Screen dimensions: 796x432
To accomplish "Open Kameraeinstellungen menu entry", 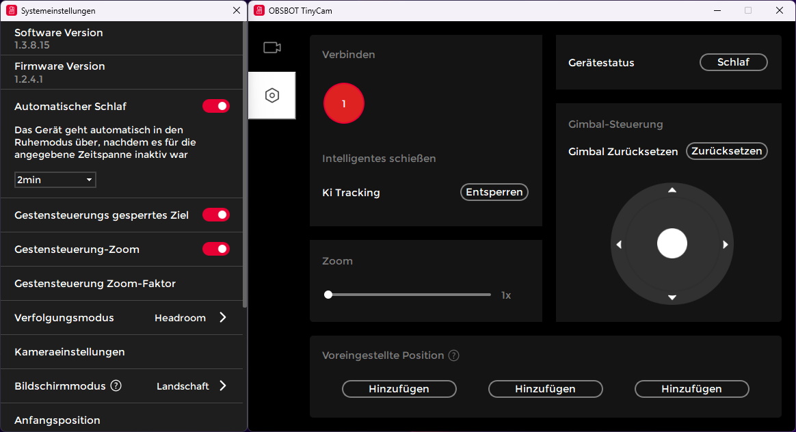I will (68, 351).
